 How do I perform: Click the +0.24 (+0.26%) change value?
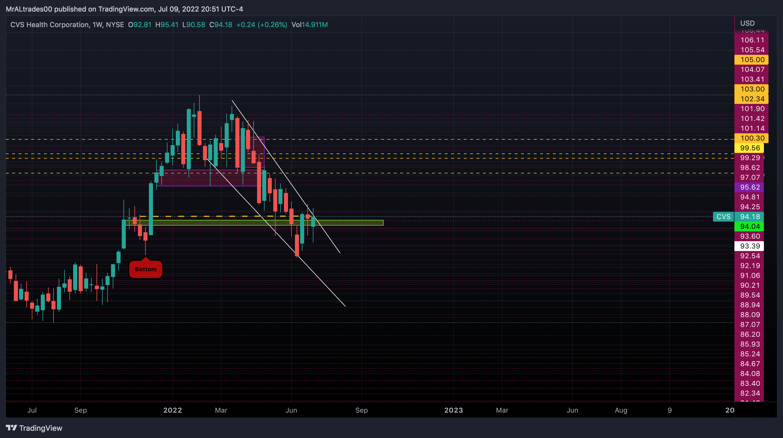click(262, 25)
